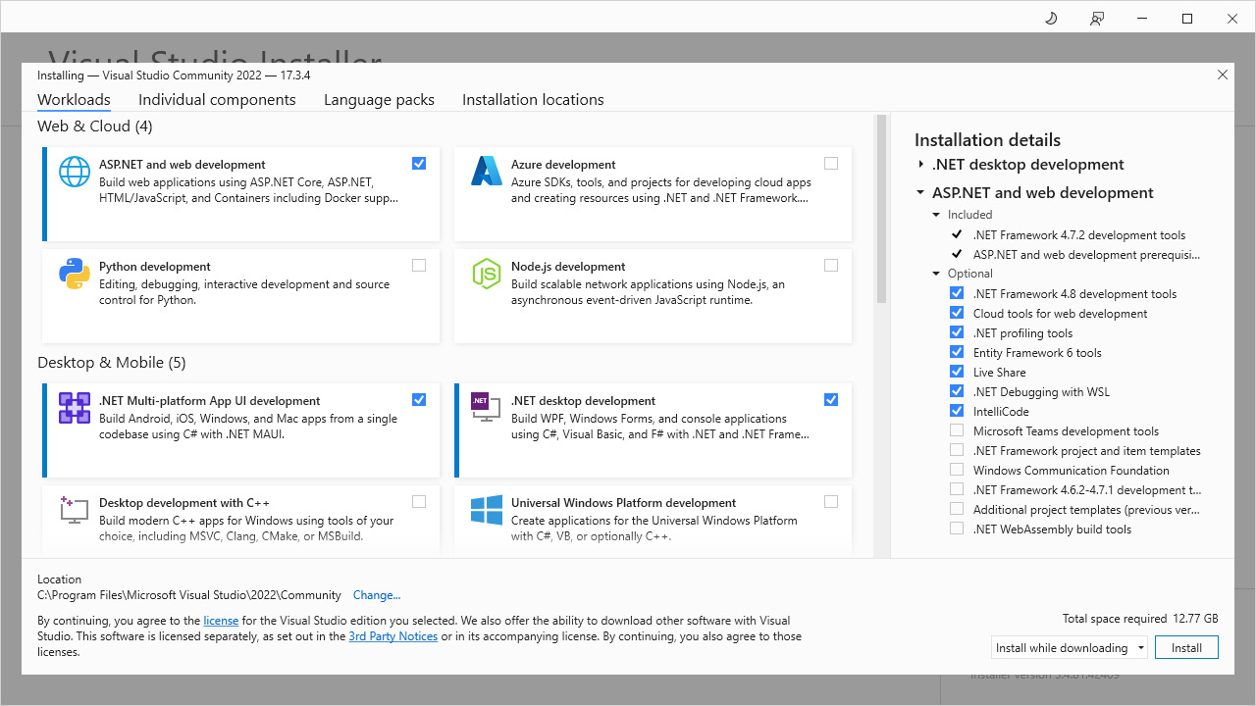Image resolution: width=1256 pixels, height=706 pixels.
Task: Uncheck .NET profiling tools option
Action: (957, 332)
